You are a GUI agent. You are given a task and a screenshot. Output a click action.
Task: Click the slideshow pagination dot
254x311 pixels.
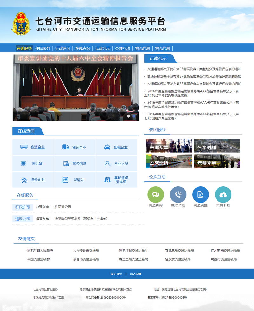pos(129,116)
